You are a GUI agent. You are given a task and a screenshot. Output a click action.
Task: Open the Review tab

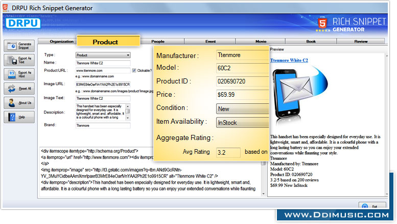click(361, 41)
